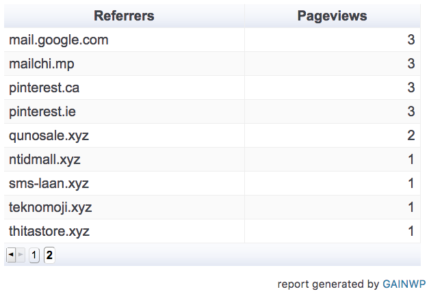Select the mail.google.com referrer row
429x296 pixels.
pos(59,40)
